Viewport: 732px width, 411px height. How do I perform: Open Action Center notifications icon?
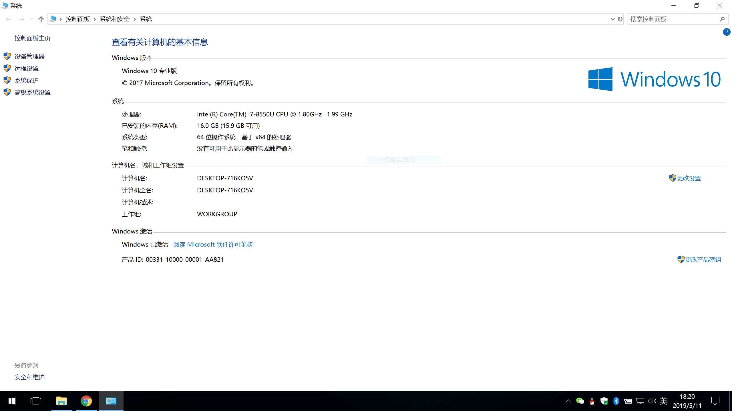coord(715,401)
